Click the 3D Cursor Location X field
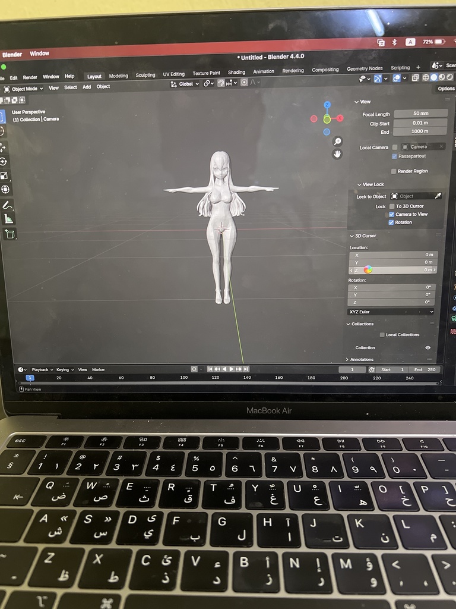Viewport: 456px width, 609px height. (x=394, y=255)
